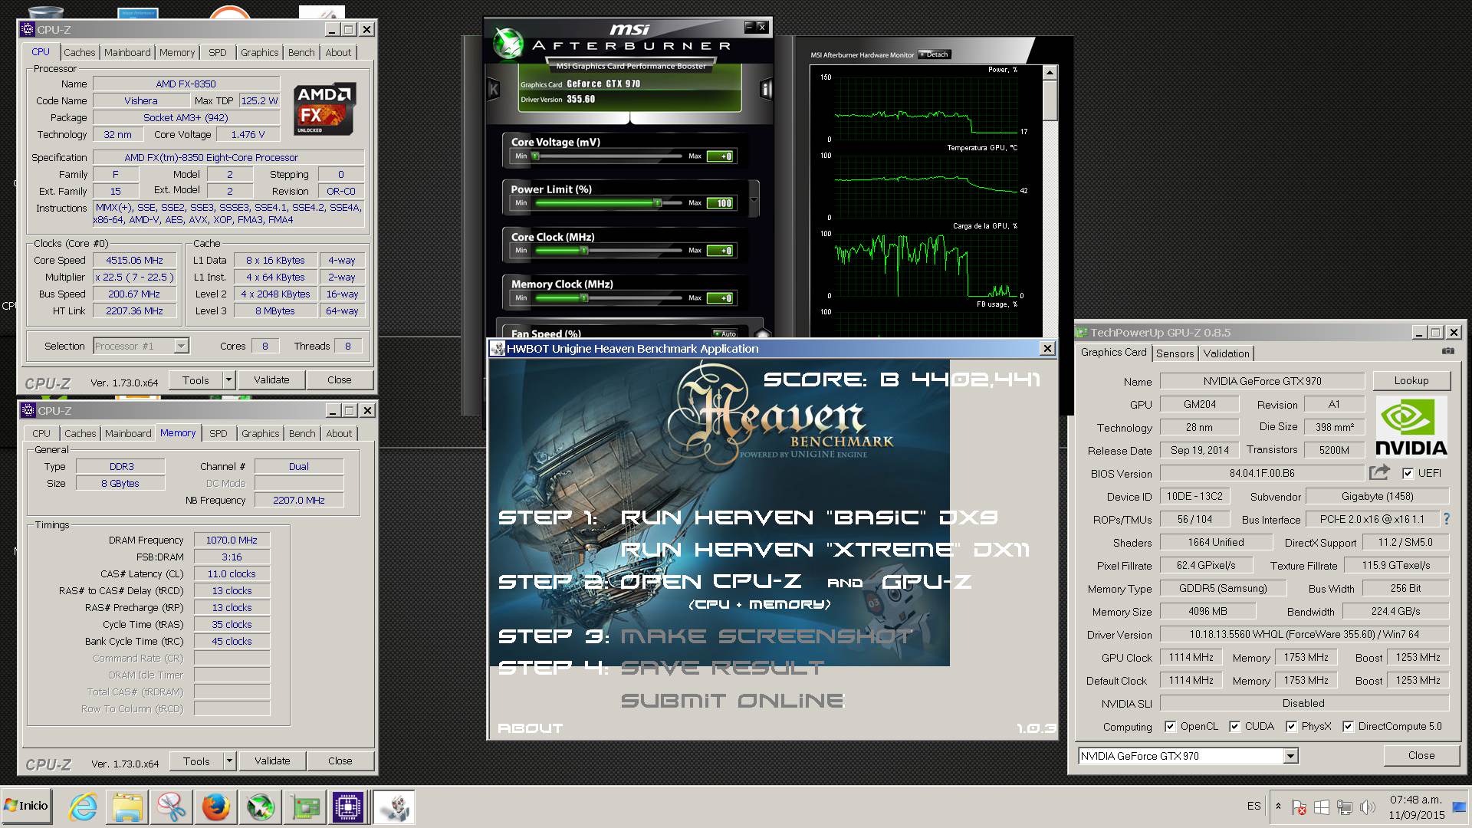
Task: Click the Close button in GPU-Z
Action: click(1421, 755)
